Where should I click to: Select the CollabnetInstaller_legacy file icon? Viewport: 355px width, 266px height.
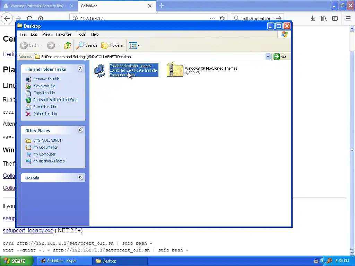click(99, 70)
